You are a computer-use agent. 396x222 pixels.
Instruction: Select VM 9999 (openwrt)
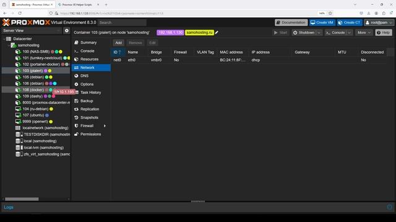tap(36, 121)
